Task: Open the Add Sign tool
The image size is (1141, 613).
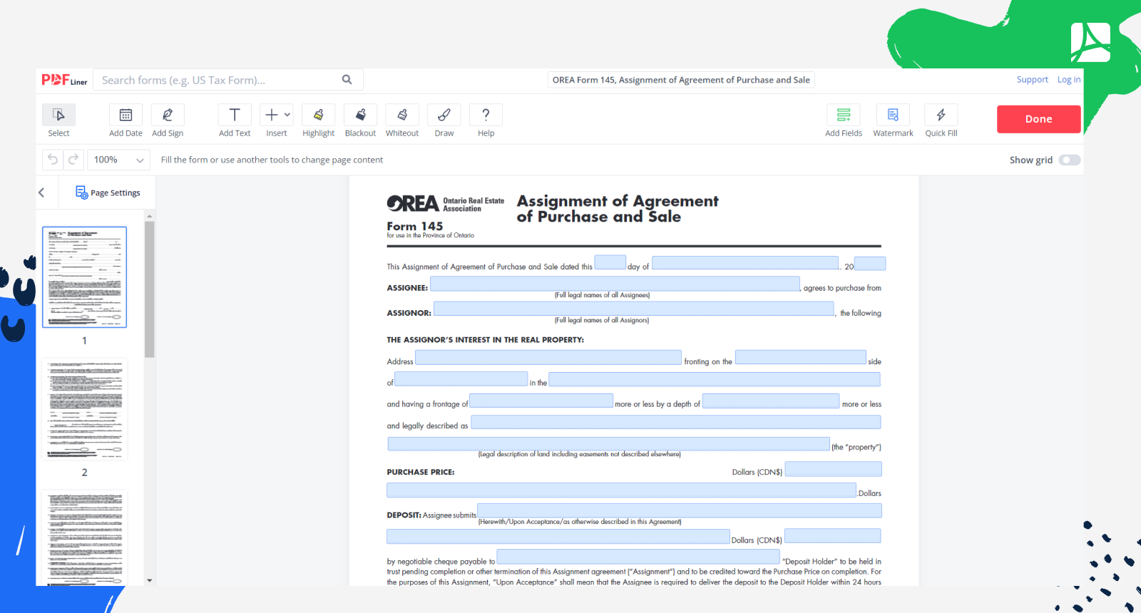Action: pos(168,121)
